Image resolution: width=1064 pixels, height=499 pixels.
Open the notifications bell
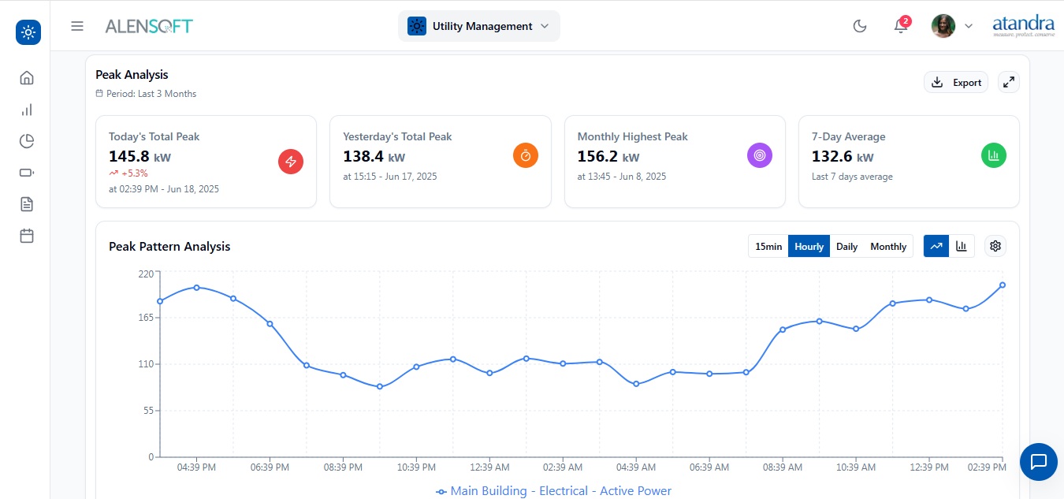[900, 27]
